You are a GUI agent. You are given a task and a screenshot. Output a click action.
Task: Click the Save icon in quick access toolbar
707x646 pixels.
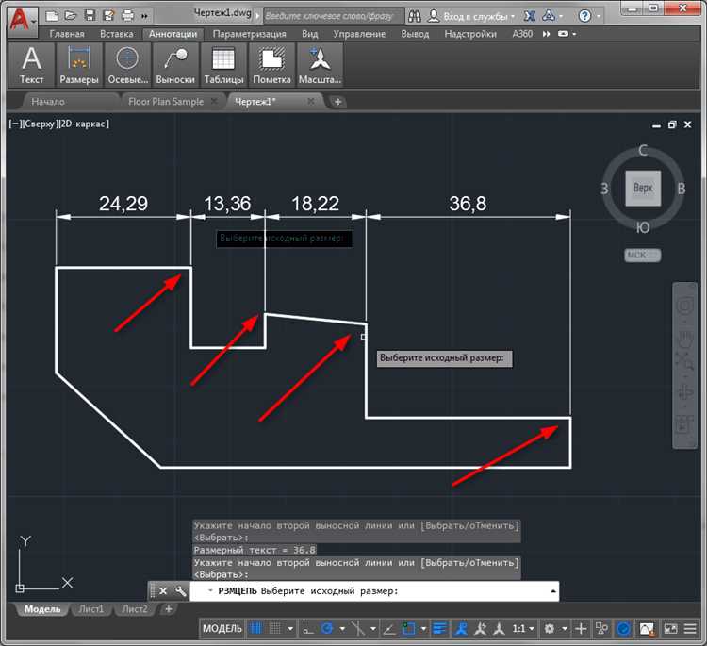click(x=90, y=16)
